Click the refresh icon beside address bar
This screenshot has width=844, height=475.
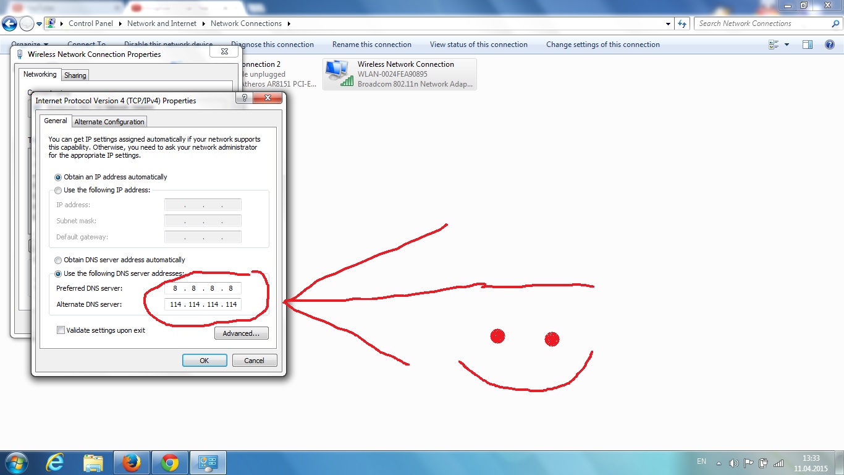[x=682, y=24]
